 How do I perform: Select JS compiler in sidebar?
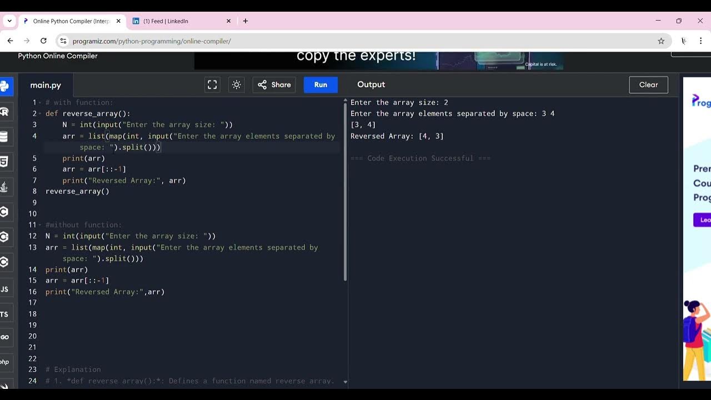click(x=4, y=289)
